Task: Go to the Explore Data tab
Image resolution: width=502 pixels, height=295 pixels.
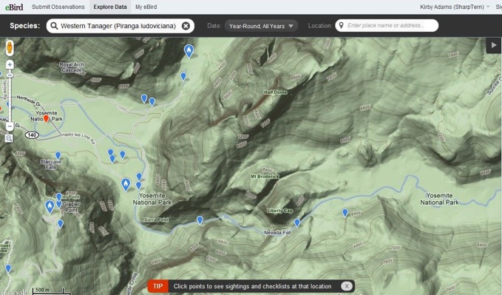Action: pos(110,7)
